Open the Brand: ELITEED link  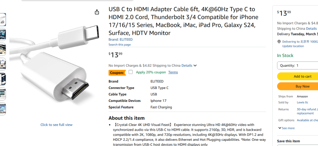(x=120, y=40)
